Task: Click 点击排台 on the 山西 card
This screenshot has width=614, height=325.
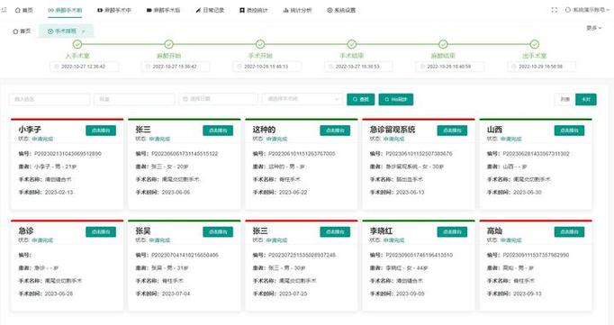Action: pyautogui.click(x=569, y=131)
